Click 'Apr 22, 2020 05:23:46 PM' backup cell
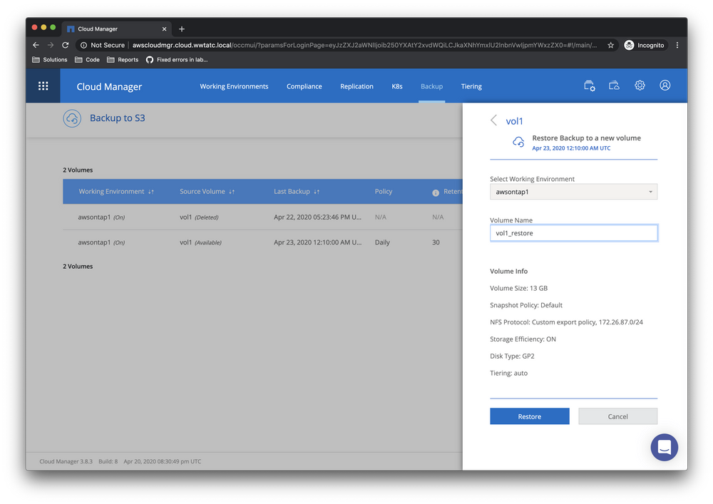Screen dimensions: 713x504 317,217
